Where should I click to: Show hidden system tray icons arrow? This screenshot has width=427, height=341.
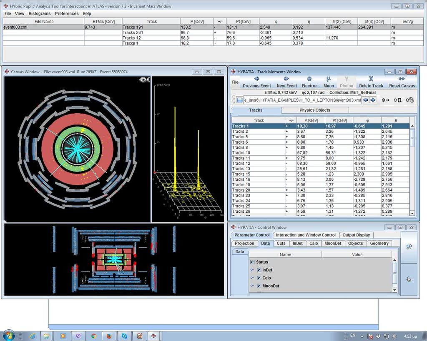tap(362, 336)
